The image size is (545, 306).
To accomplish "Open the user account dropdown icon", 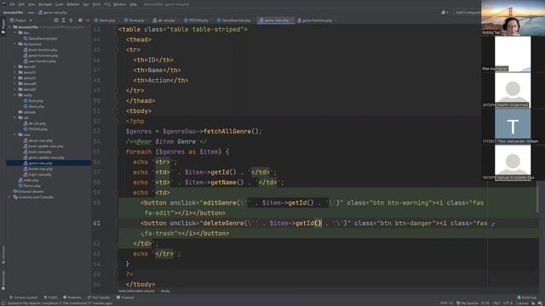I will pyautogui.click(x=445, y=13).
